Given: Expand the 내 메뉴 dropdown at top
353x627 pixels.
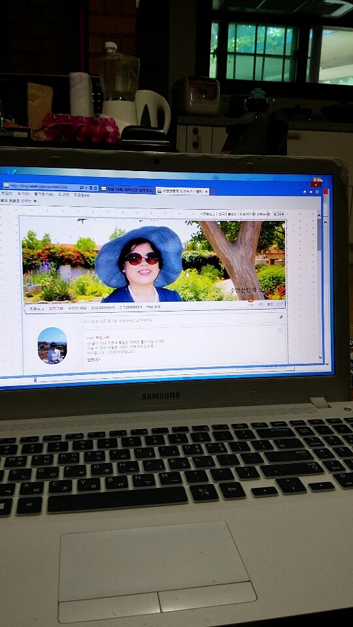Looking at the screenshot, I should 263,214.
